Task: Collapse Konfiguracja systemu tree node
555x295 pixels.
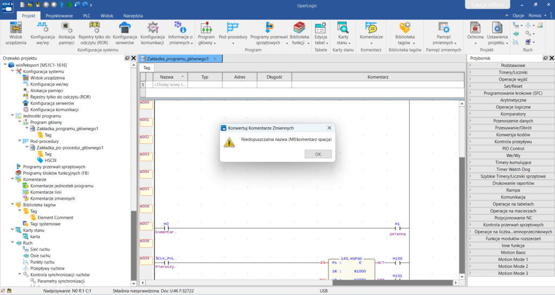Action: (x=12, y=71)
